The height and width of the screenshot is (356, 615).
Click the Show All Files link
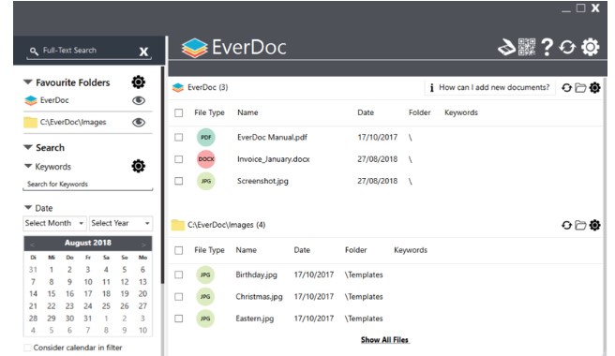click(384, 340)
